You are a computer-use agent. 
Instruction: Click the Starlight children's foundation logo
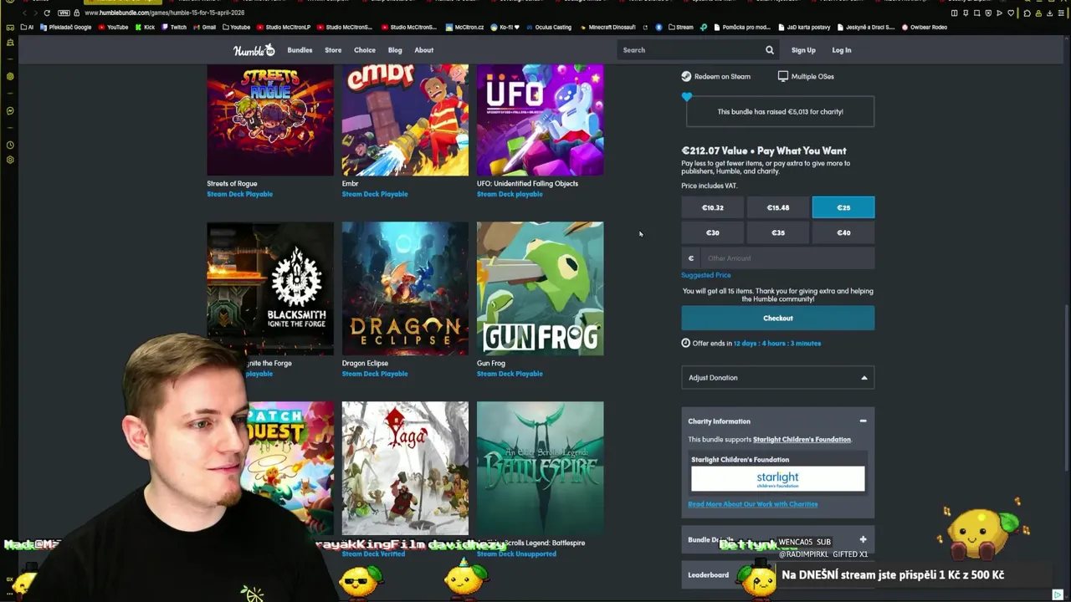pos(778,479)
